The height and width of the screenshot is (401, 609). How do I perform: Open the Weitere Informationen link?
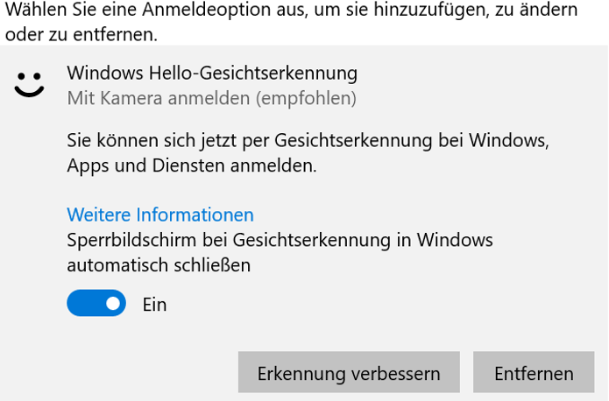coord(160,215)
